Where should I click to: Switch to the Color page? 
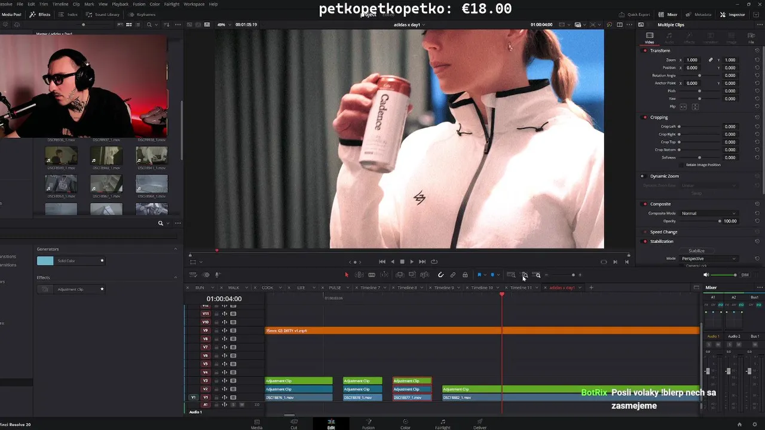(x=405, y=423)
